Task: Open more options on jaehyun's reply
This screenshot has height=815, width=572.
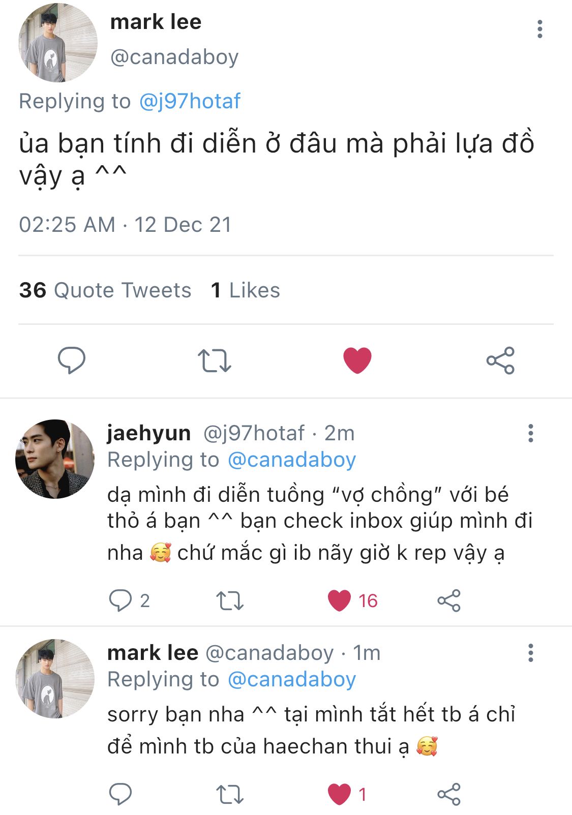Action: pyautogui.click(x=531, y=433)
